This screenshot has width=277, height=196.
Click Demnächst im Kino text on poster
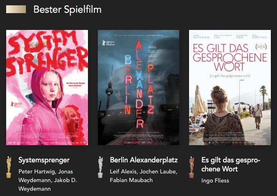(138, 142)
